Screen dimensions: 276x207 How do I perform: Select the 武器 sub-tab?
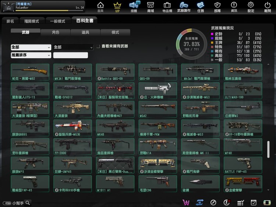[x=25, y=32]
